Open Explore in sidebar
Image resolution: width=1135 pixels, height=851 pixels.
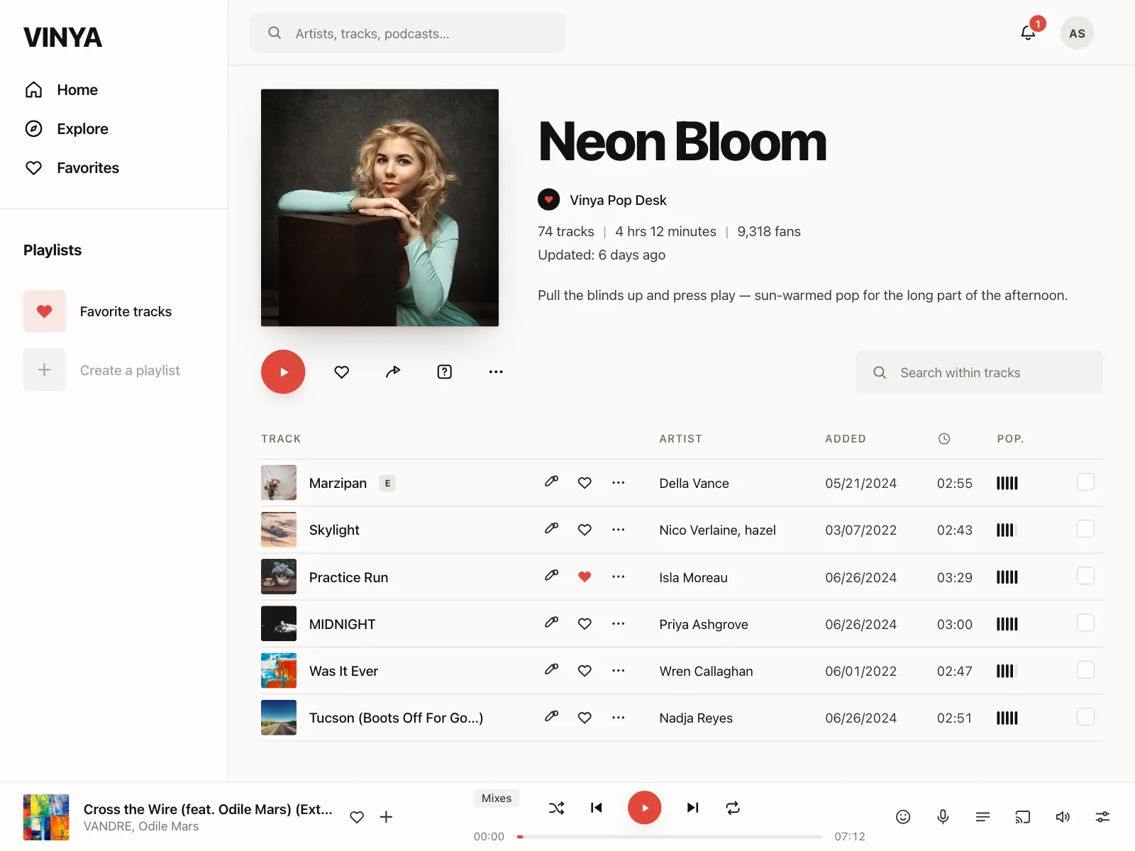click(x=67, y=129)
